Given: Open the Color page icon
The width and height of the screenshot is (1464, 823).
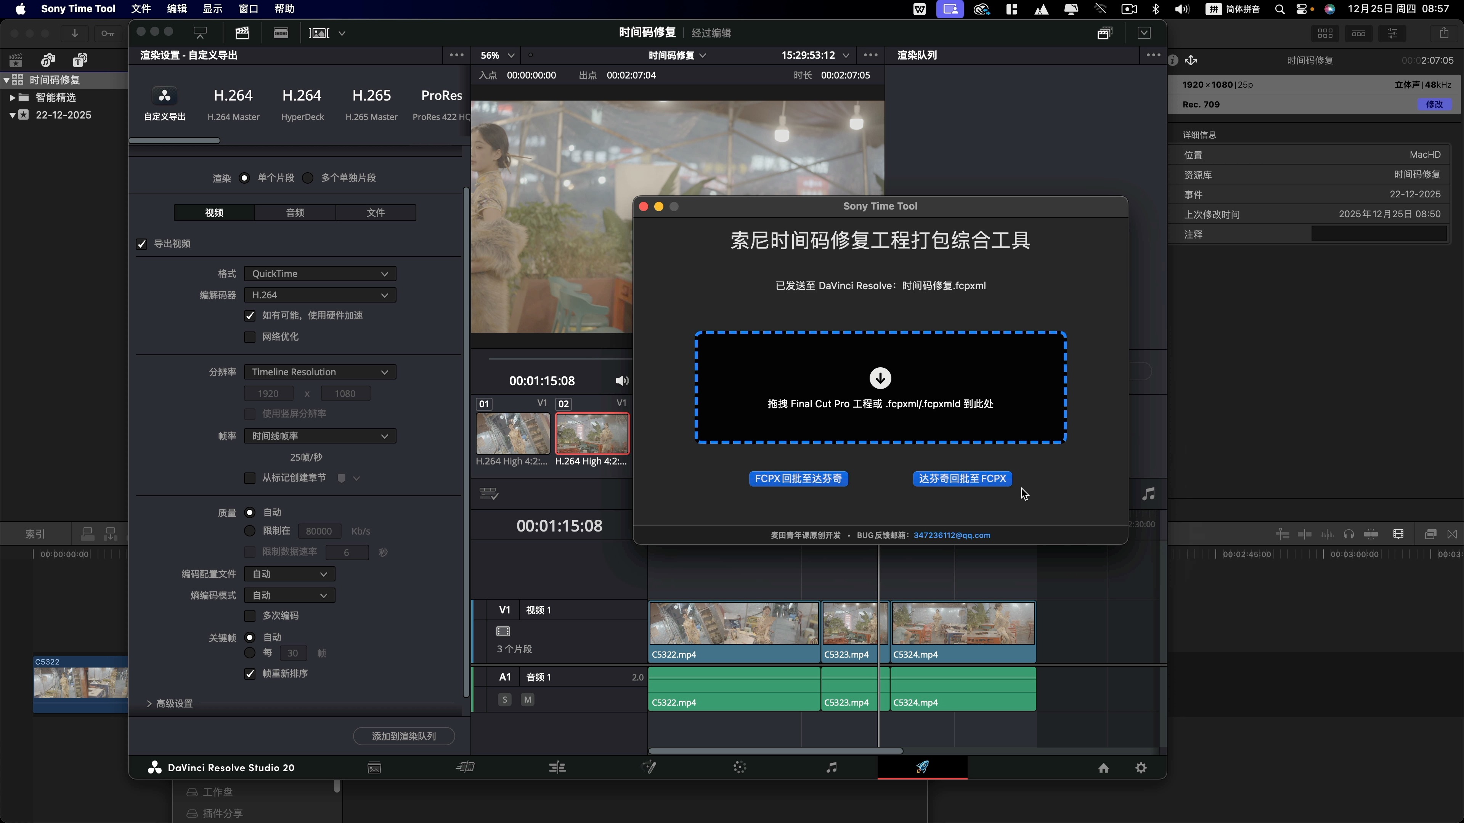Looking at the screenshot, I should [x=739, y=767].
